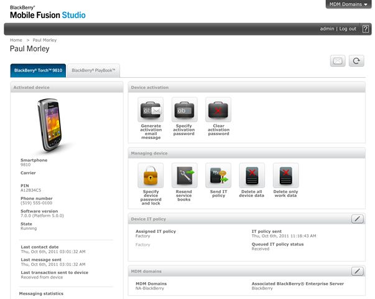Click the send email envelope button

tap(338, 61)
